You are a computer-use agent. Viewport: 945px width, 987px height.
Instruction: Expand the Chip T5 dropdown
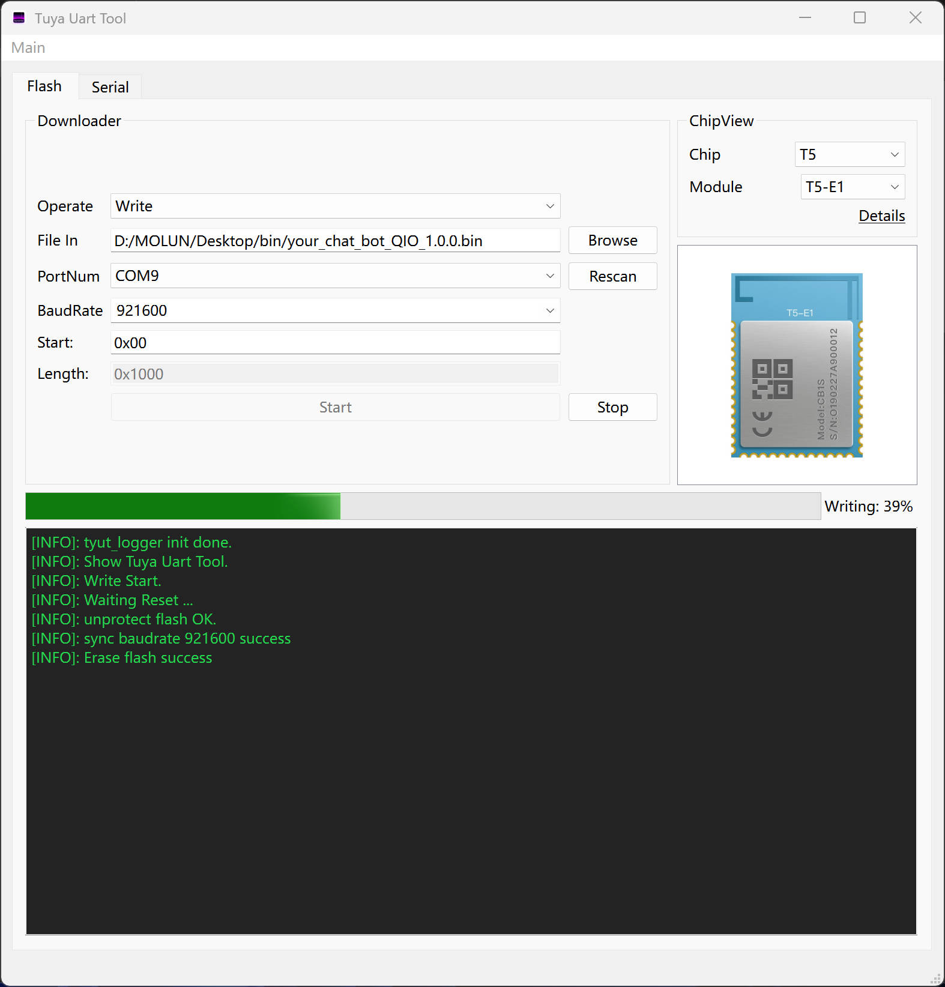point(850,154)
